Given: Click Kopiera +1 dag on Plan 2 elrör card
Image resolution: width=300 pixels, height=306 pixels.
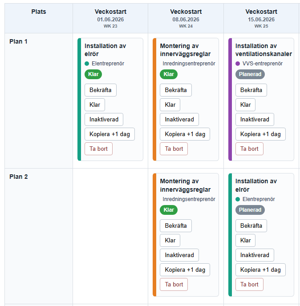Looking at the screenshot, I should click(x=260, y=270).
